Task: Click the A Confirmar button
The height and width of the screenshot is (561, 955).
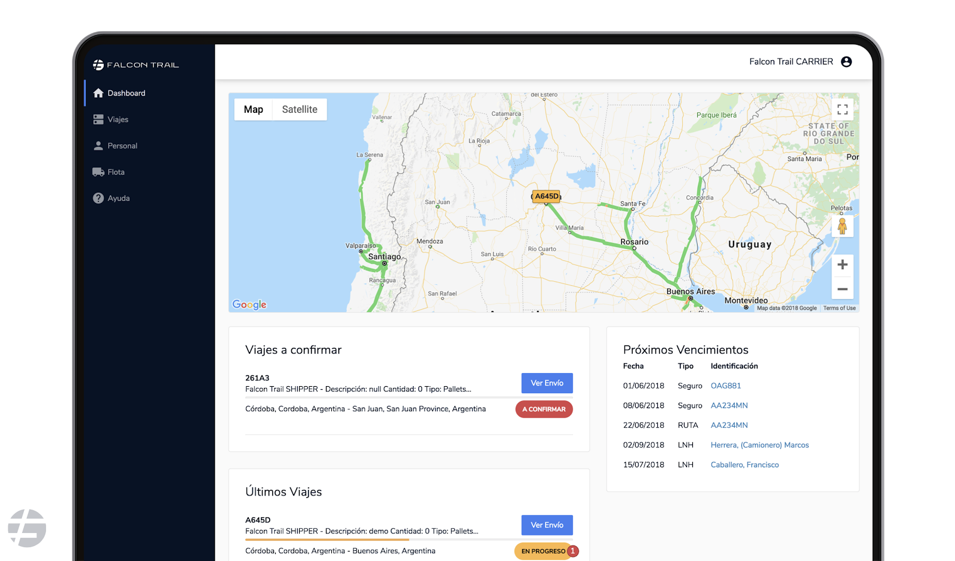Action: pyautogui.click(x=544, y=409)
